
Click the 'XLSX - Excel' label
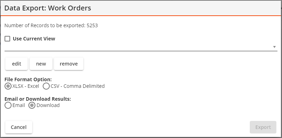(26, 86)
